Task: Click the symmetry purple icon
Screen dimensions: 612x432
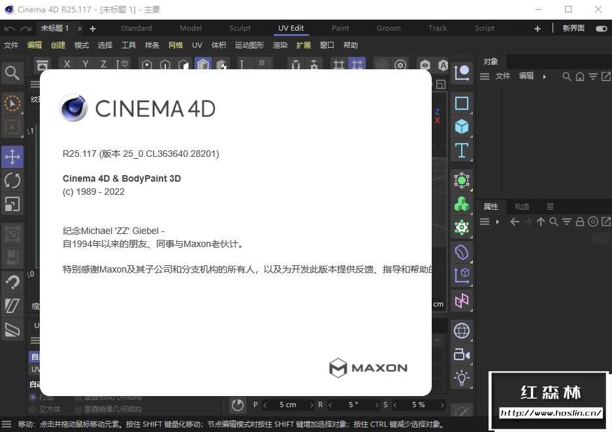Action: point(462,301)
